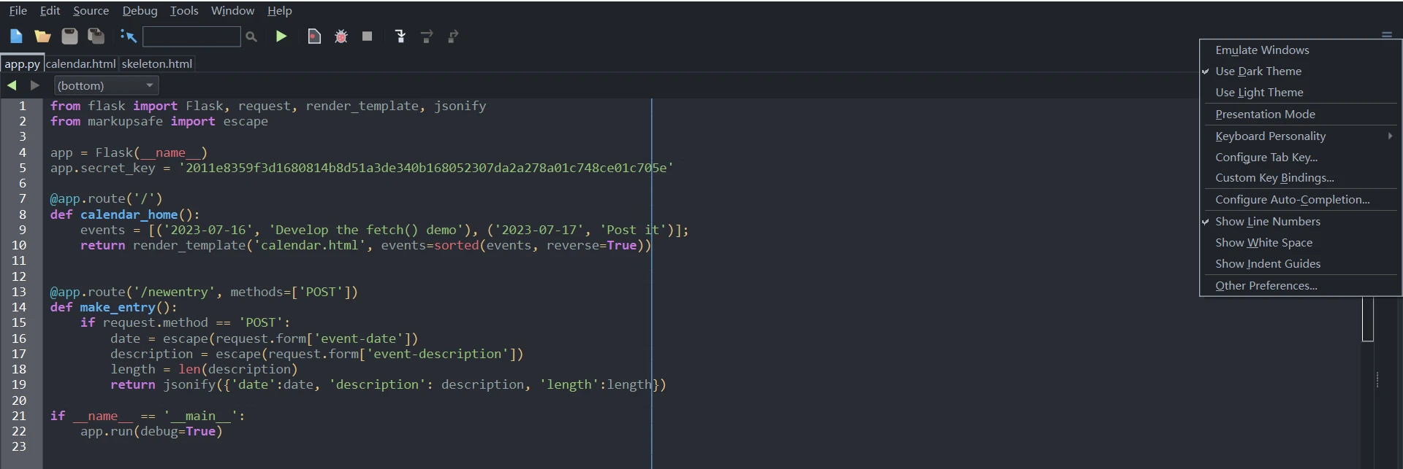This screenshot has height=469, width=1403.
Task: Go back with green left arrow
Action: pos(12,85)
